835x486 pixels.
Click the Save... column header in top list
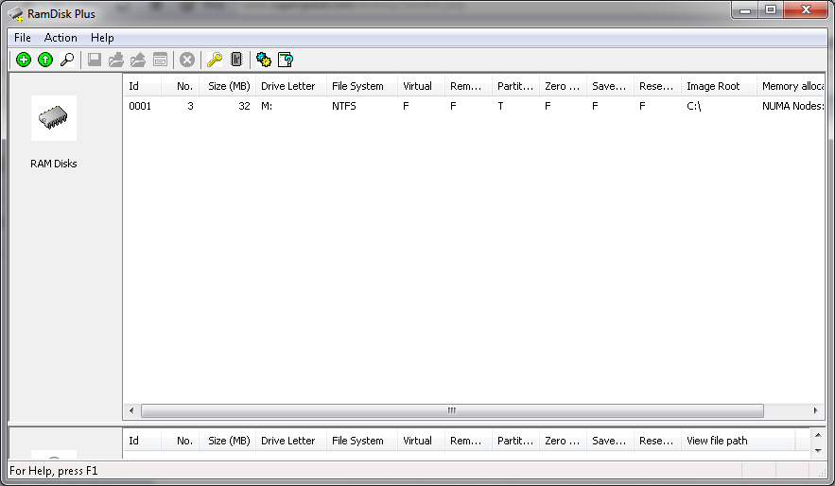(610, 86)
